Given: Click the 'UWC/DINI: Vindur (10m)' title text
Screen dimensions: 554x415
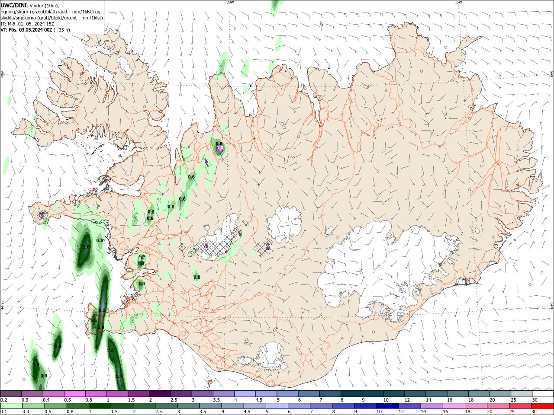Looking at the screenshot, I should click(29, 5).
